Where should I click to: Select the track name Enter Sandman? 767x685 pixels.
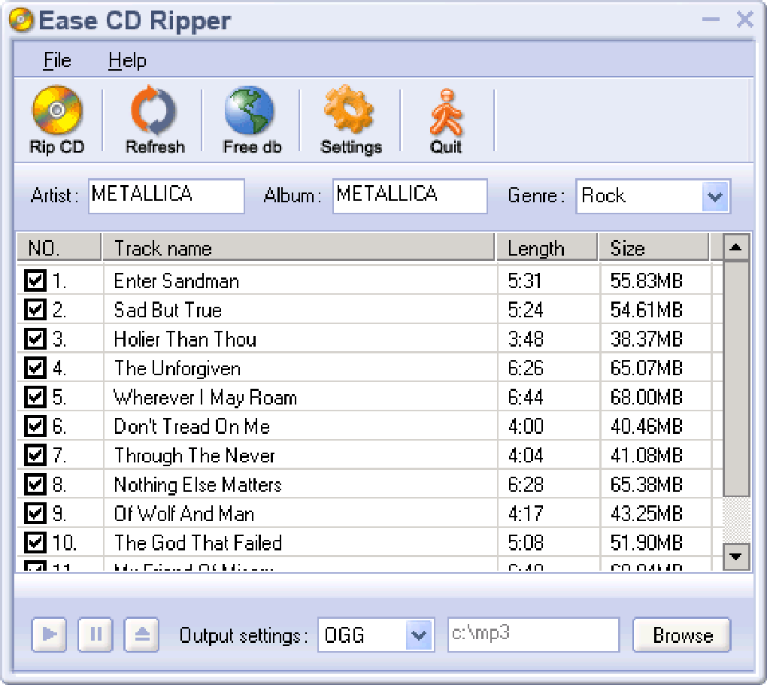pyautogui.click(x=177, y=281)
